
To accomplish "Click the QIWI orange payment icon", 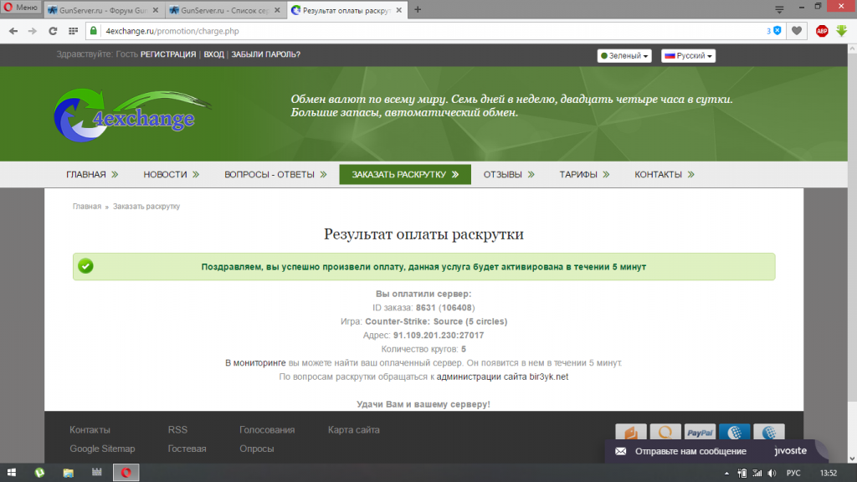I will (665, 433).
